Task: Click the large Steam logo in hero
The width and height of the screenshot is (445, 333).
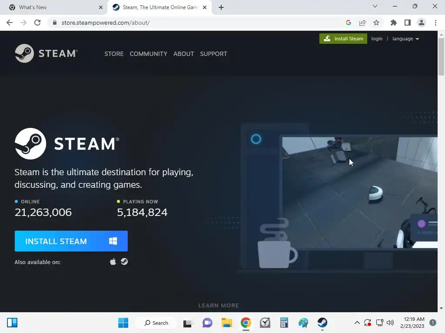Action: click(x=67, y=144)
